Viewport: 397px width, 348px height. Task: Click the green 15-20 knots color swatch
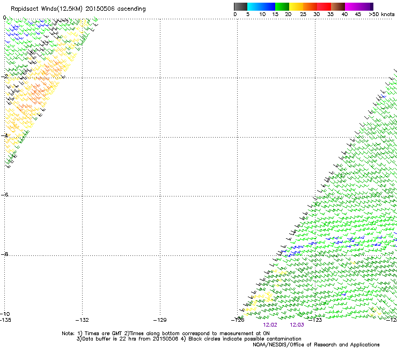282,6
